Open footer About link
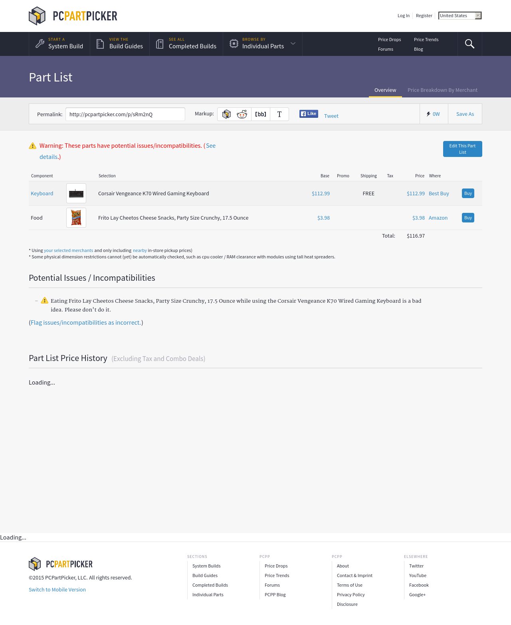 pyautogui.click(x=343, y=566)
